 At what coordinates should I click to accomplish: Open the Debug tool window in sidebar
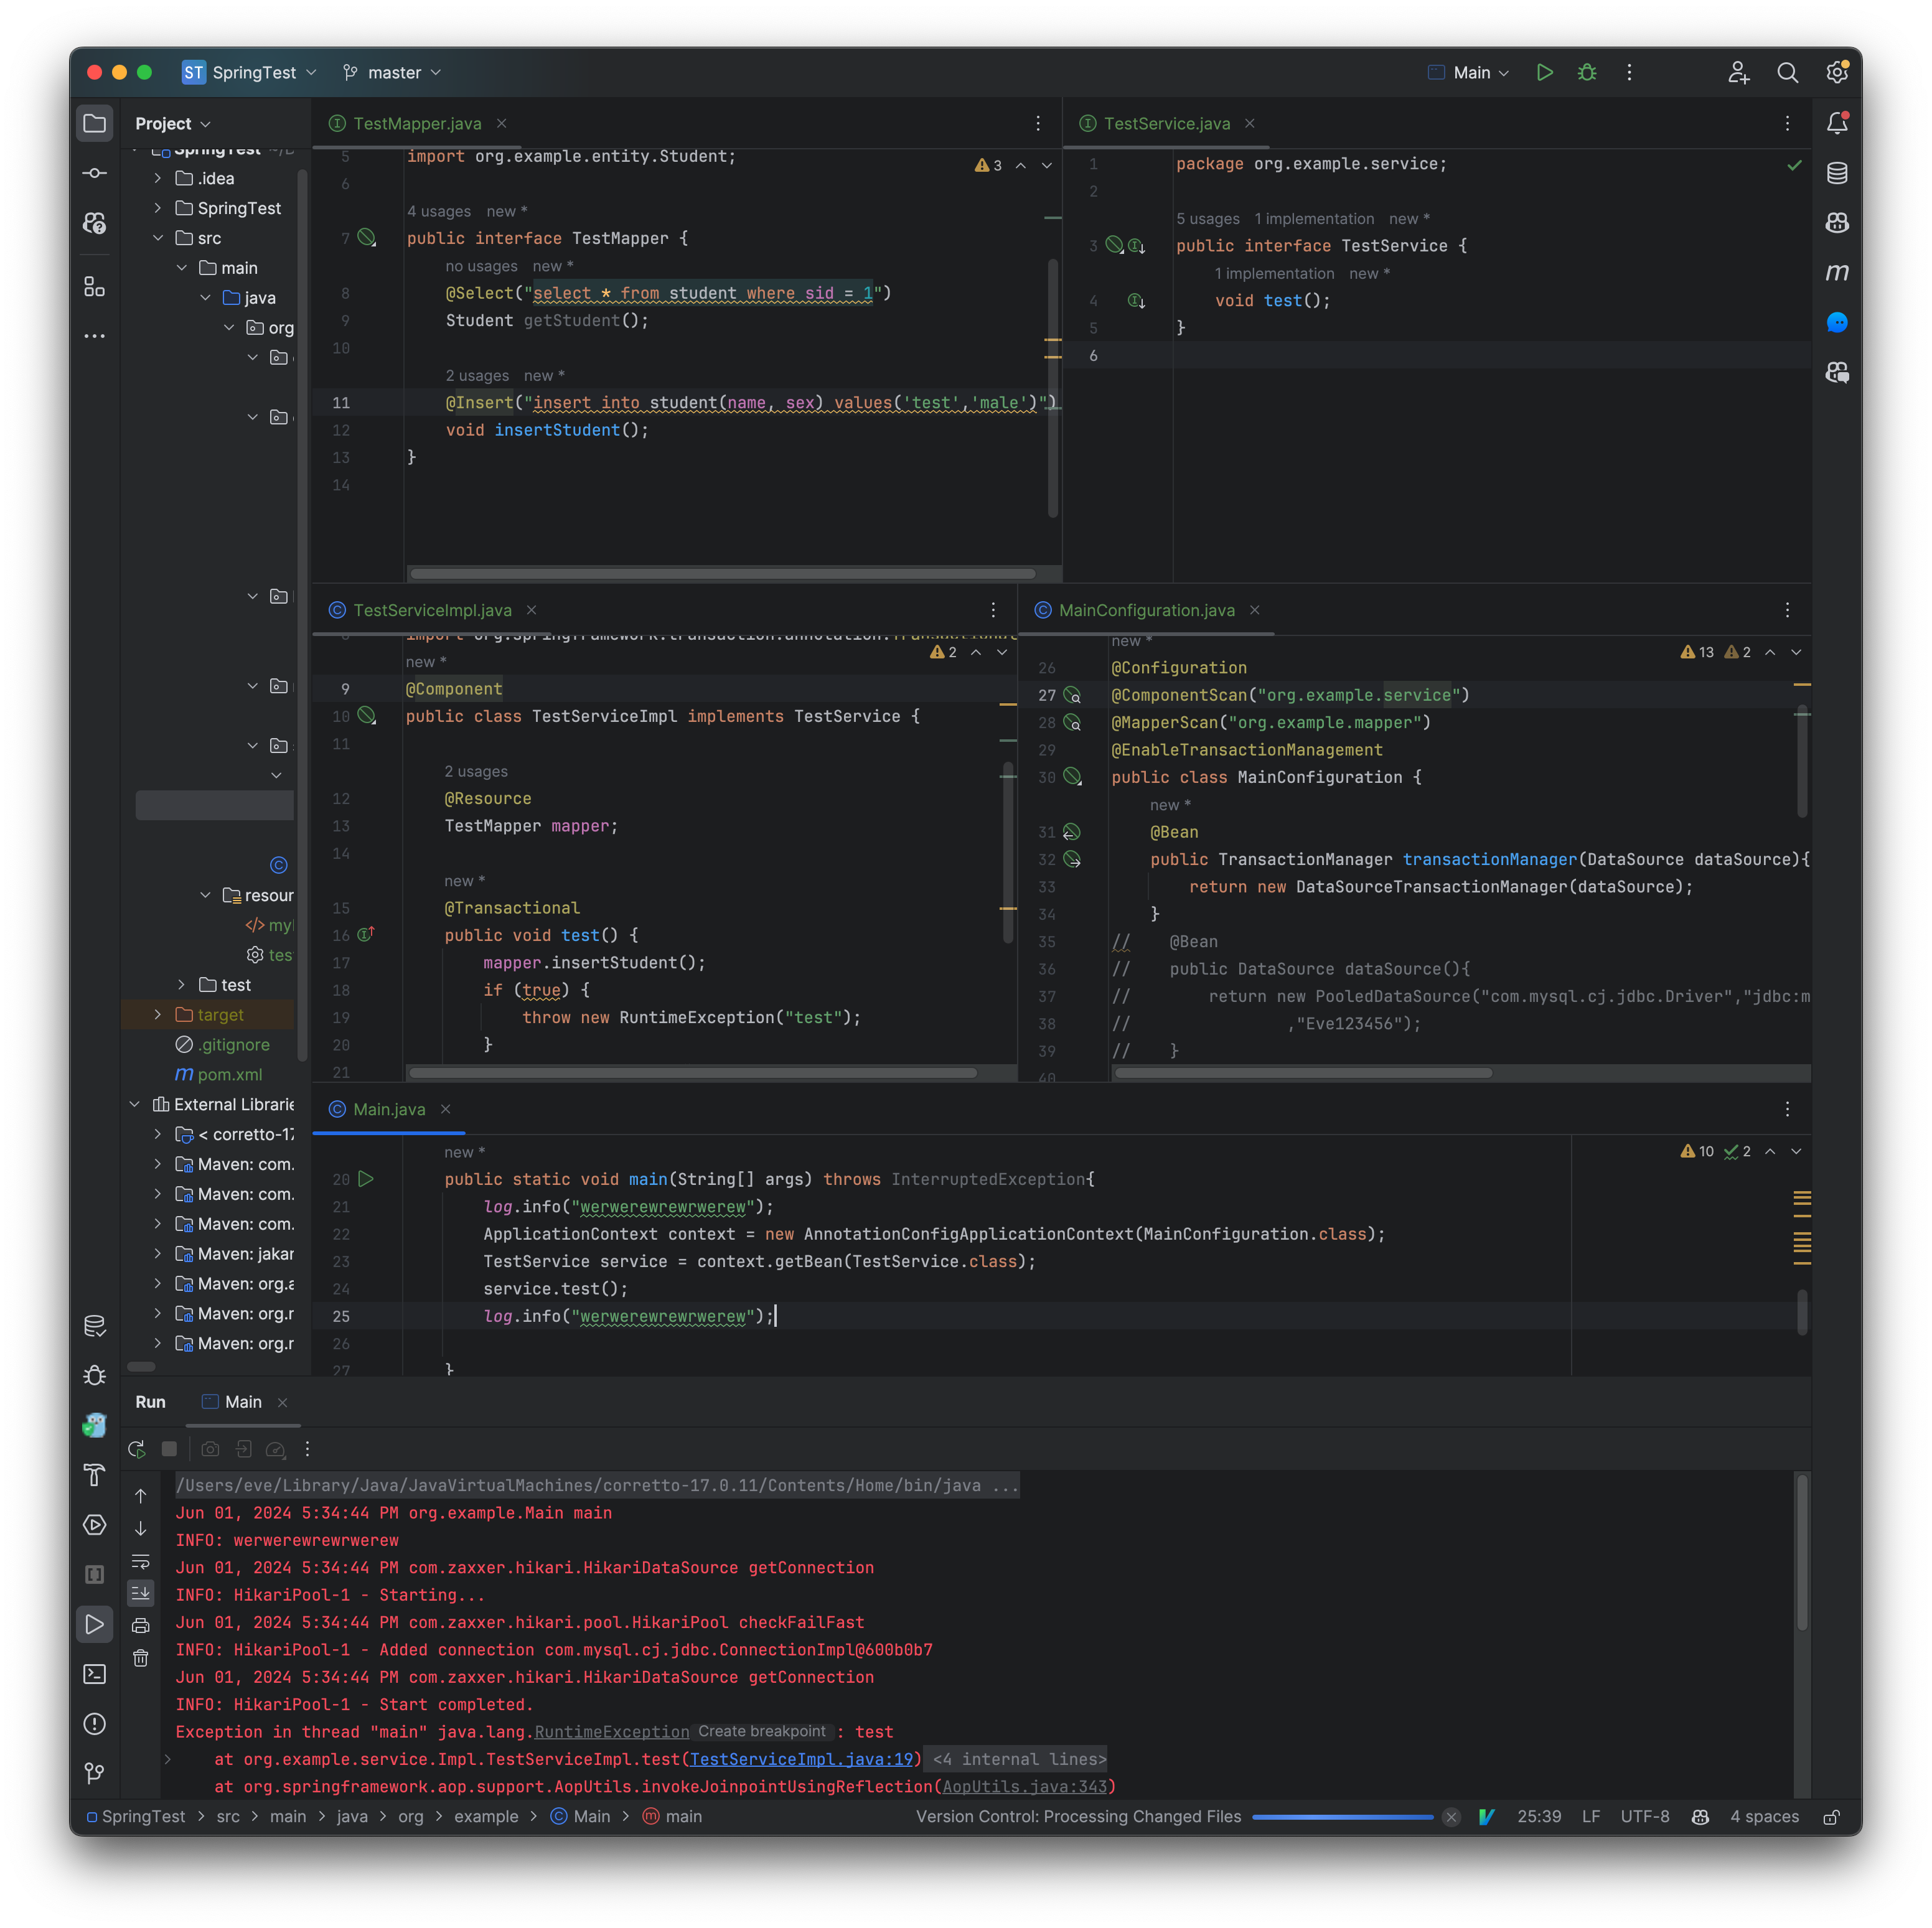click(x=95, y=1376)
